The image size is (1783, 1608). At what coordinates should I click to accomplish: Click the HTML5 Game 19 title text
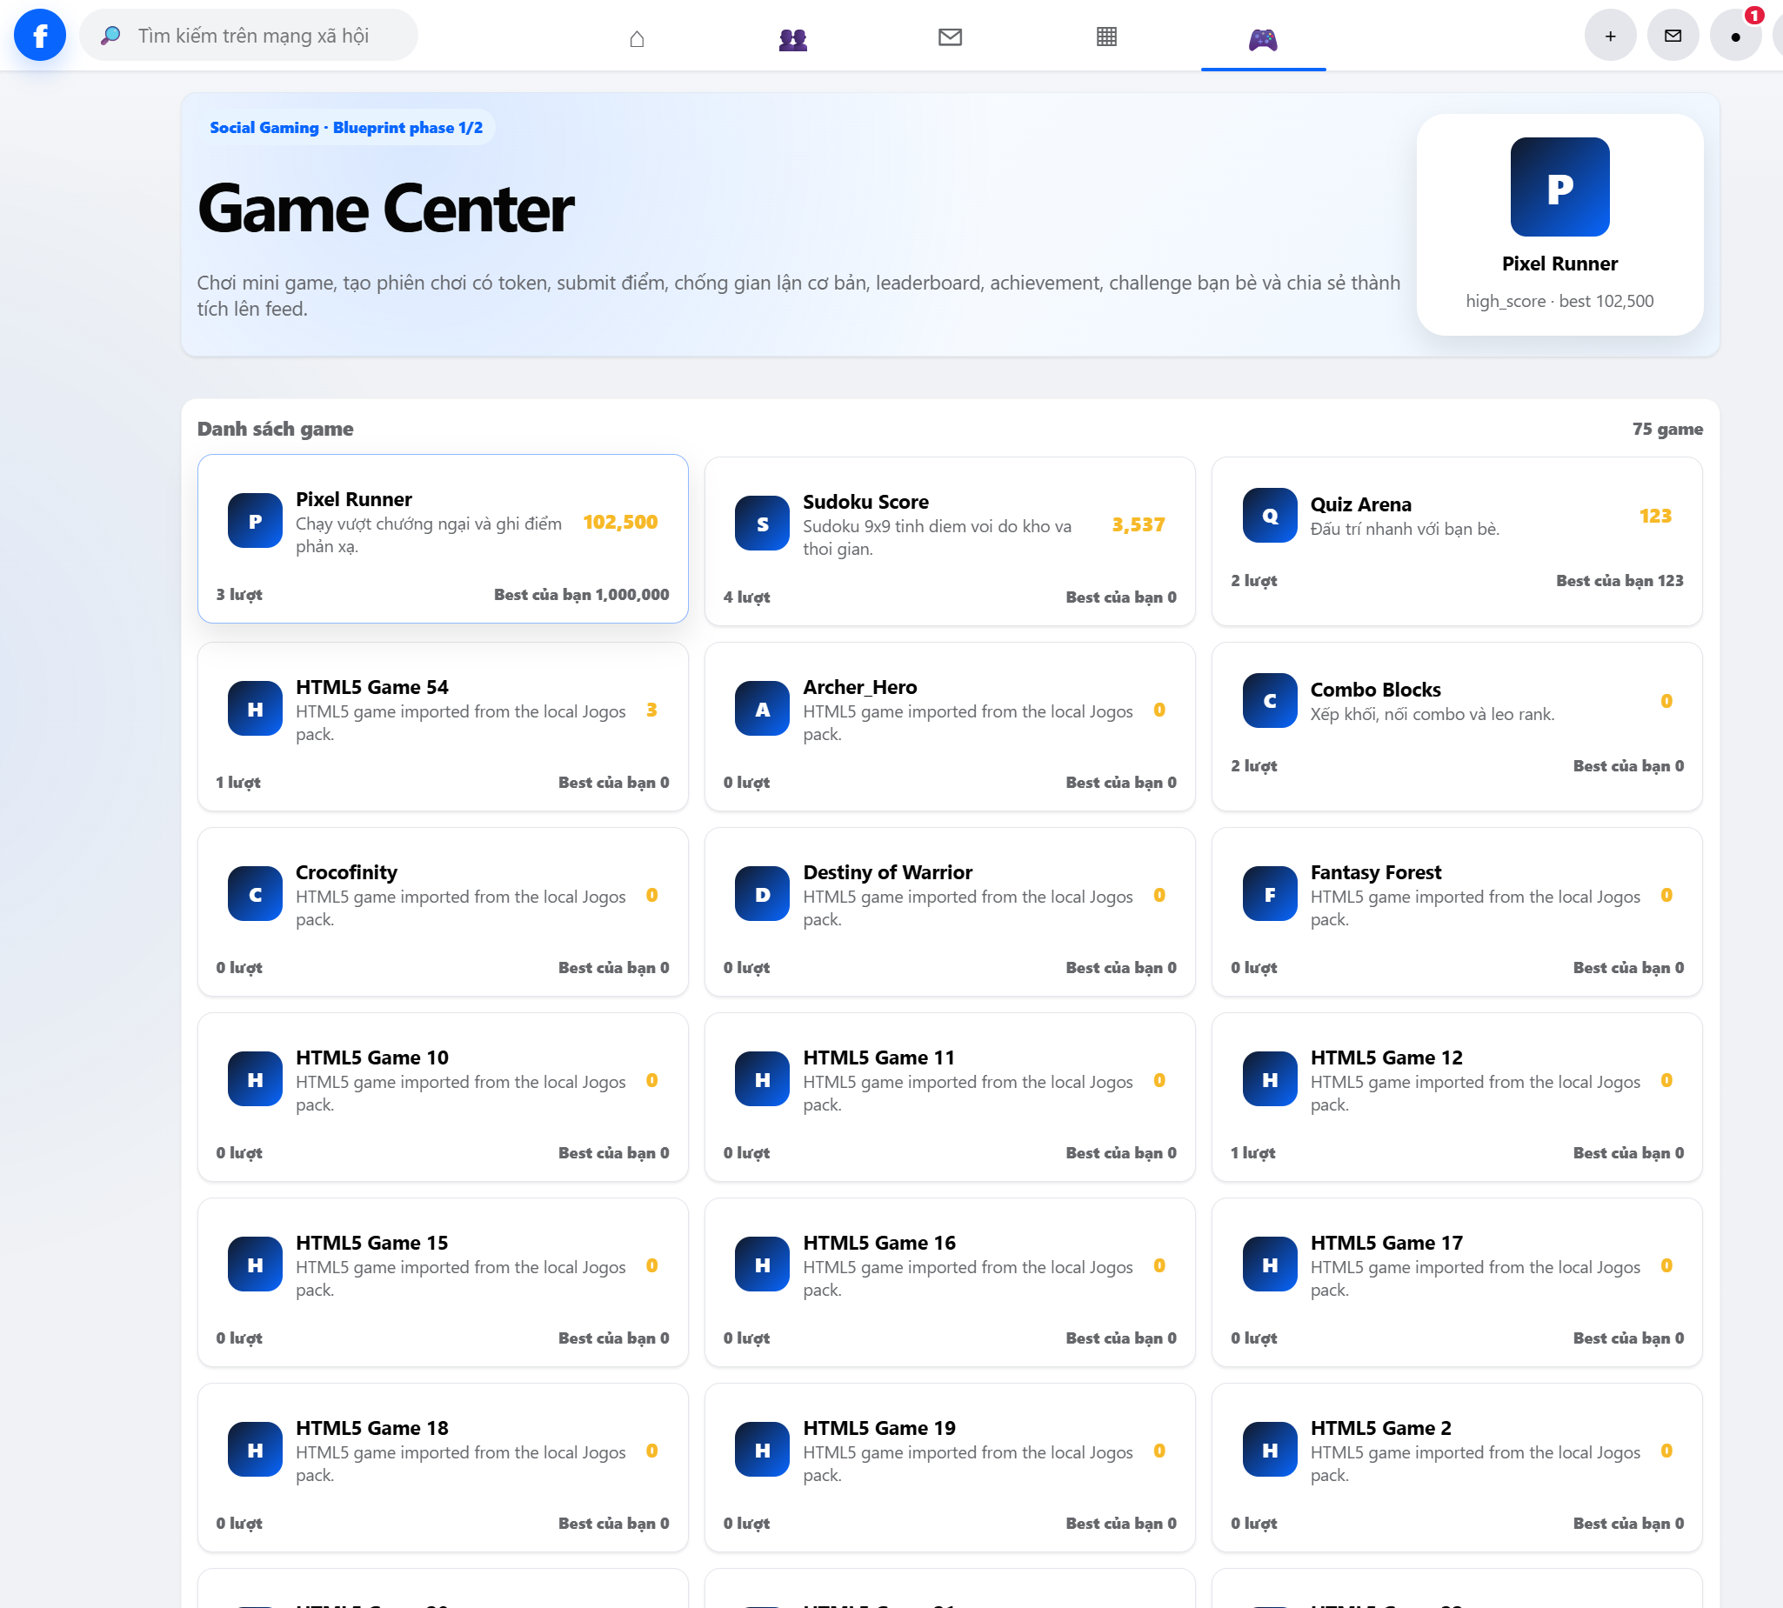(x=879, y=1428)
